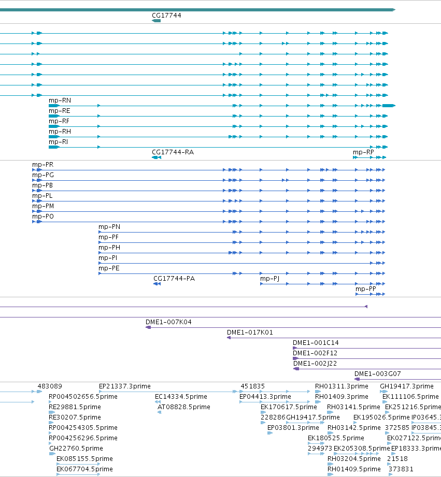The image size is (441, 477).
Task: Click the mp-RH transcript label
Action: point(60,132)
